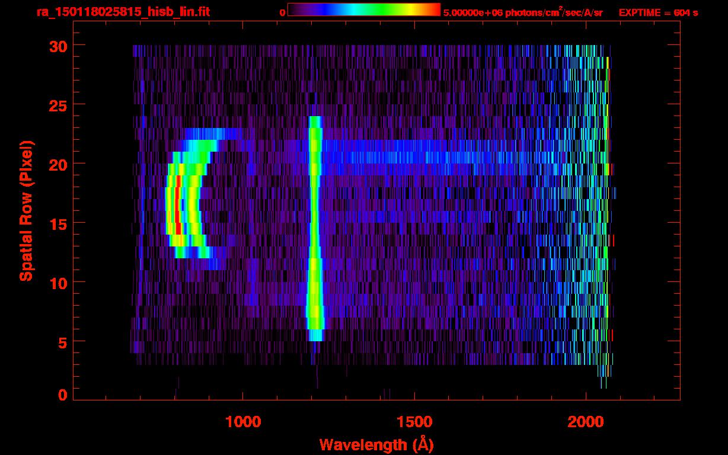Screen dimensions: 728x455
Task: Click the color scale minimum label 0
Action: 283,13
